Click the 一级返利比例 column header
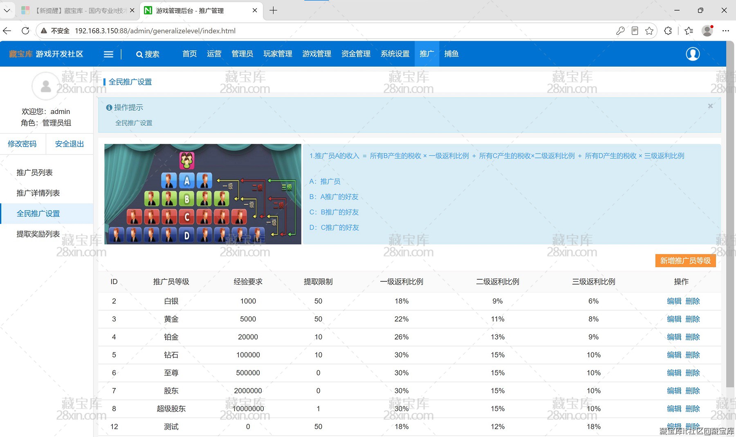This screenshot has height=437, width=736. (x=402, y=282)
